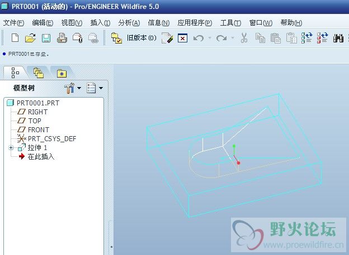
Task: Select the FRONT datum plane
Action: tap(33, 129)
